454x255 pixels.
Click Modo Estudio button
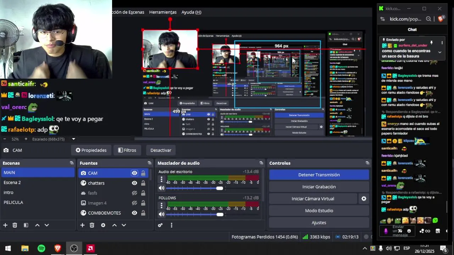(319, 211)
